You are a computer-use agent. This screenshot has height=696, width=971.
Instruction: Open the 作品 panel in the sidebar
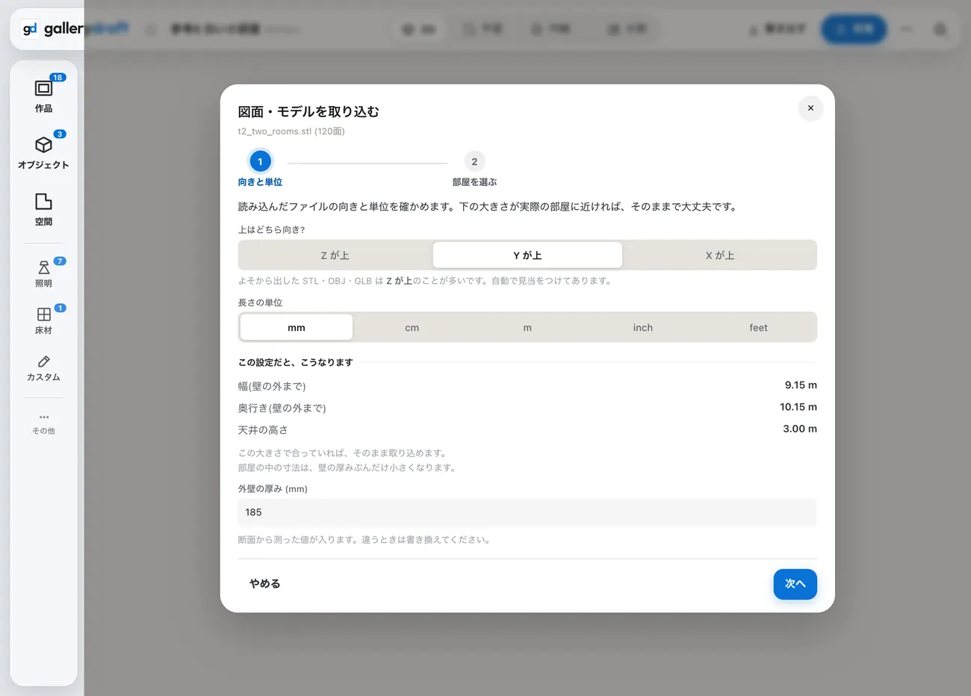43,94
